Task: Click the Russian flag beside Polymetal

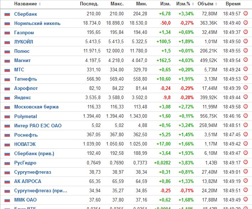Action: pos(7,116)
